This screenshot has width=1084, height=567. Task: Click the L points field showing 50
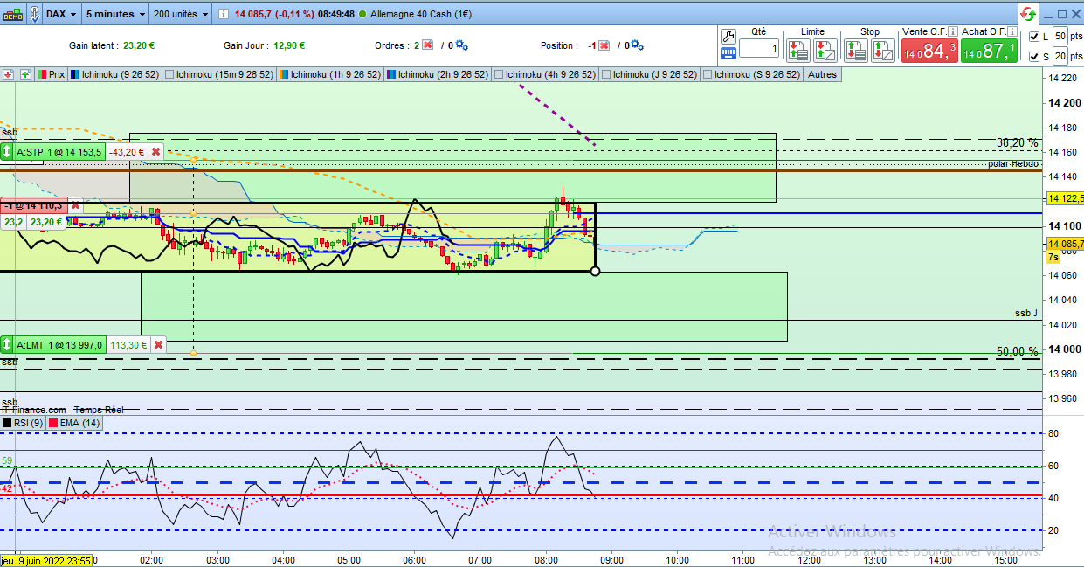click(x=1060, y=37)
